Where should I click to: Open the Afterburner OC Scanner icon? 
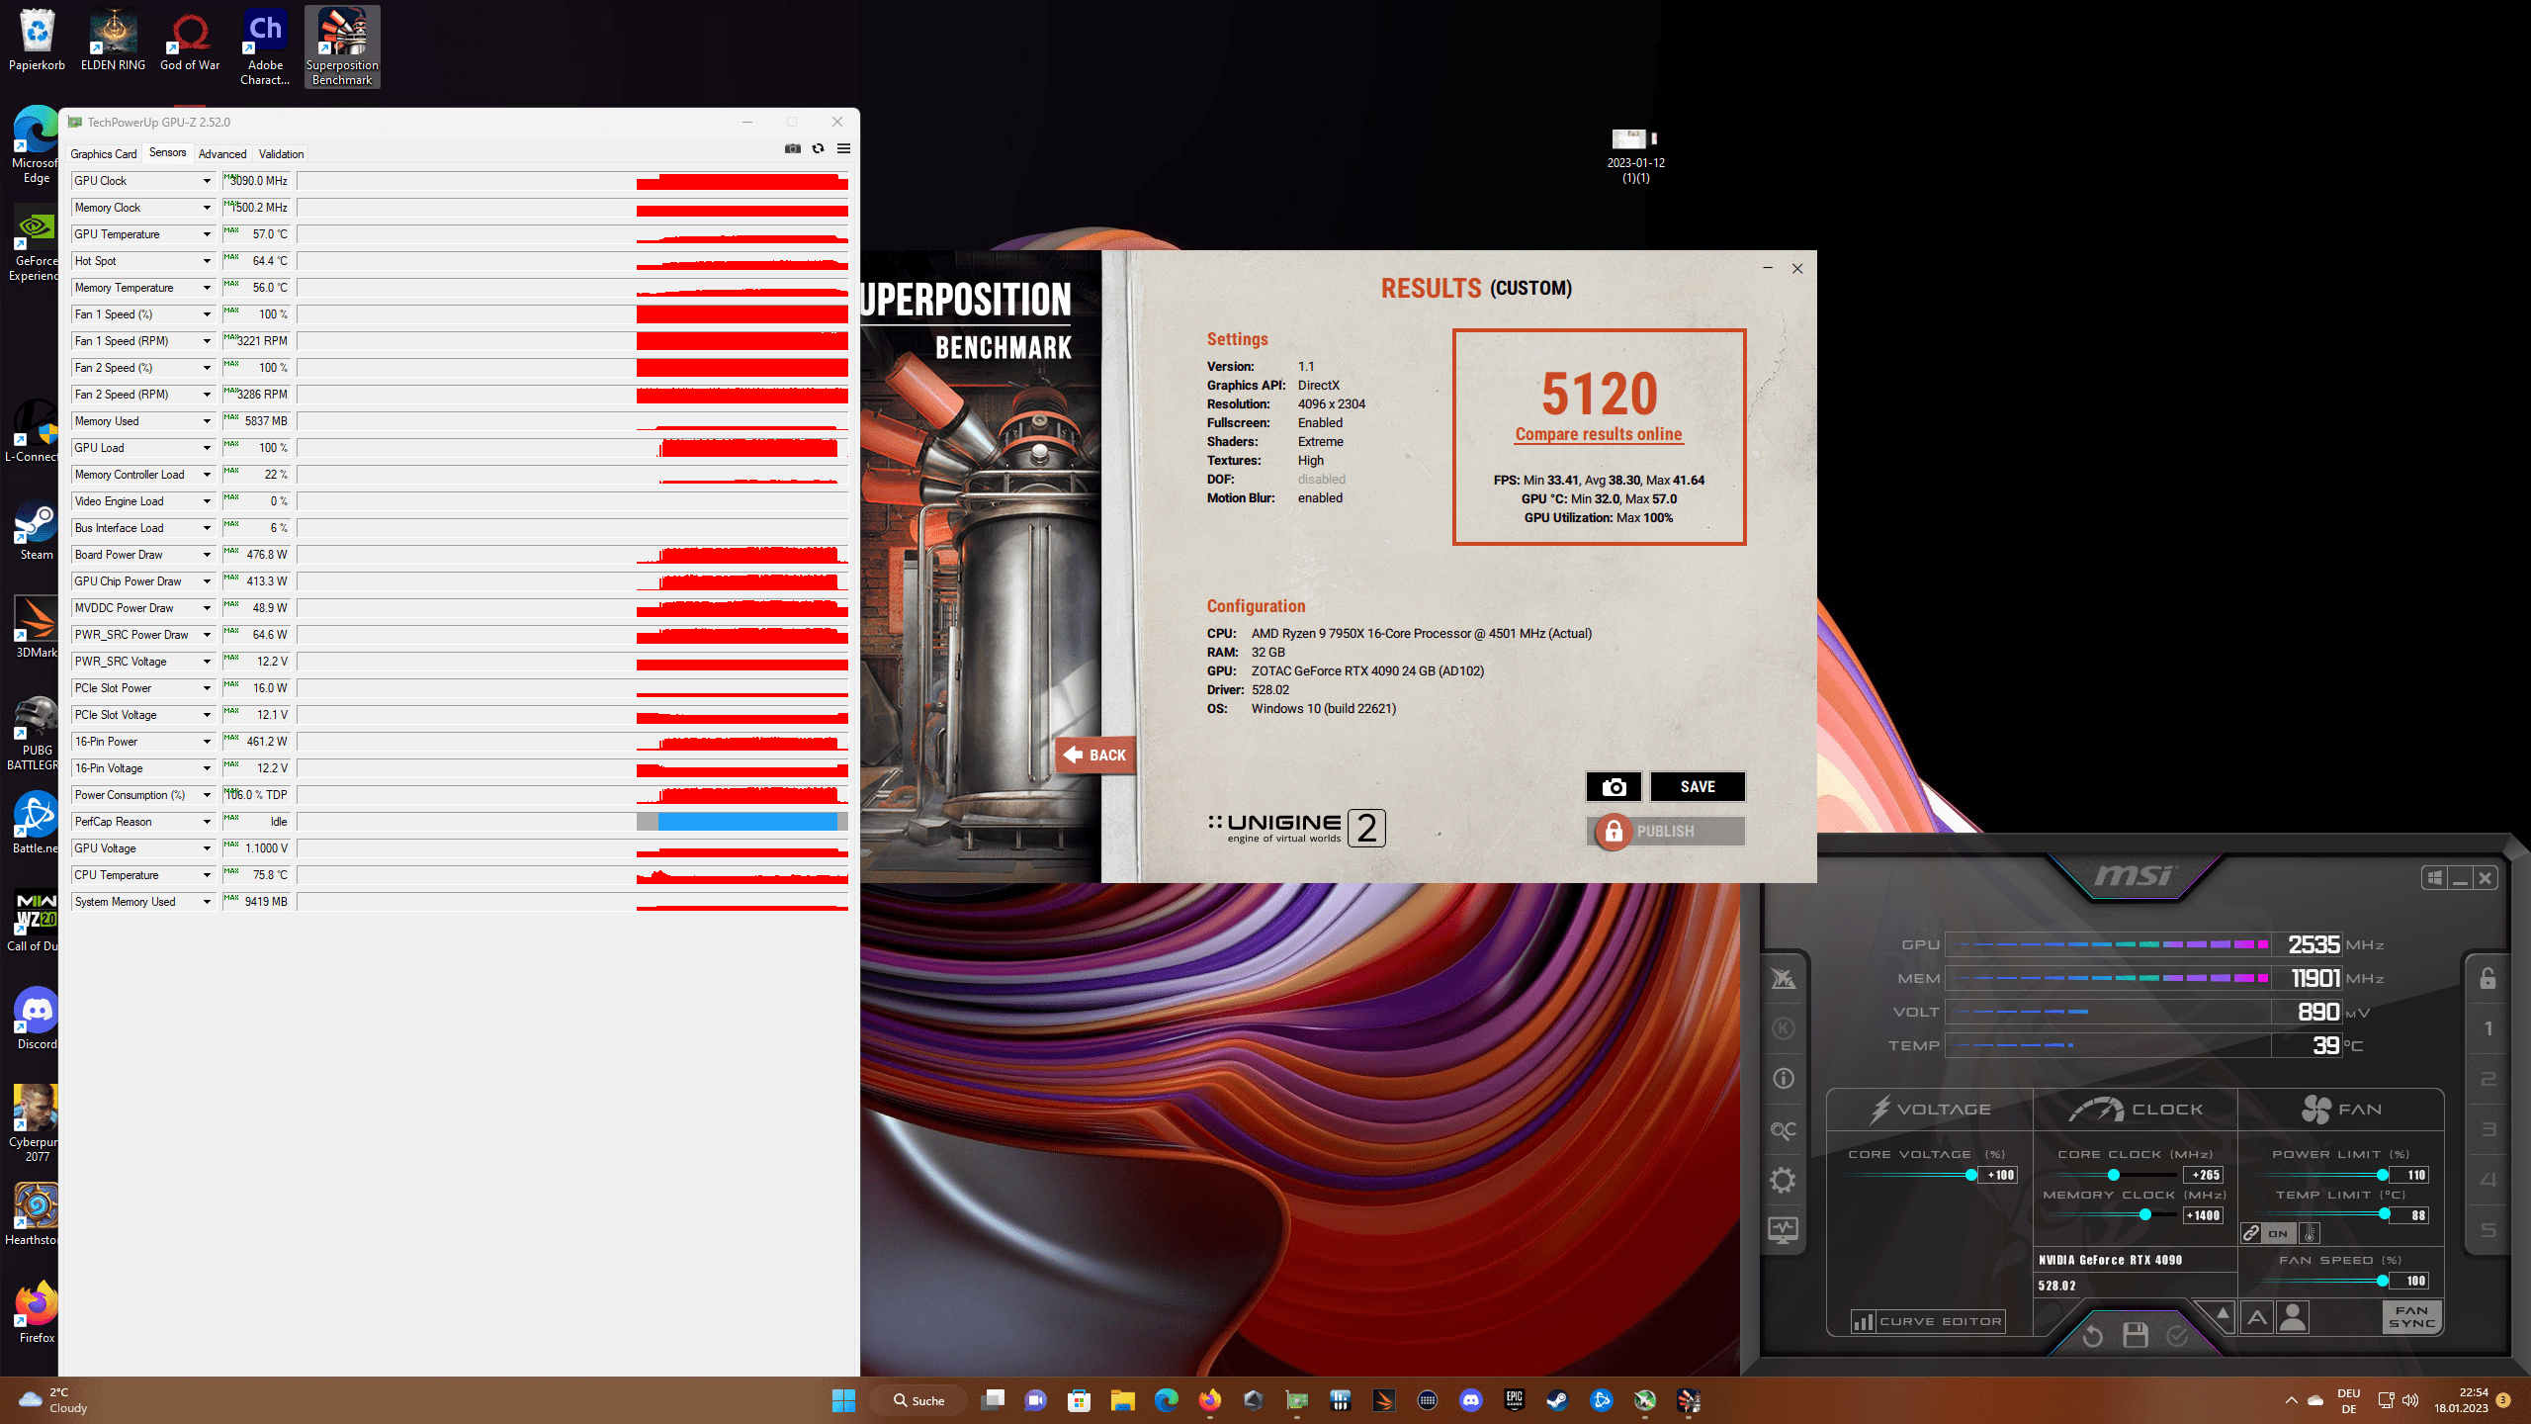click(1783, 1129)
